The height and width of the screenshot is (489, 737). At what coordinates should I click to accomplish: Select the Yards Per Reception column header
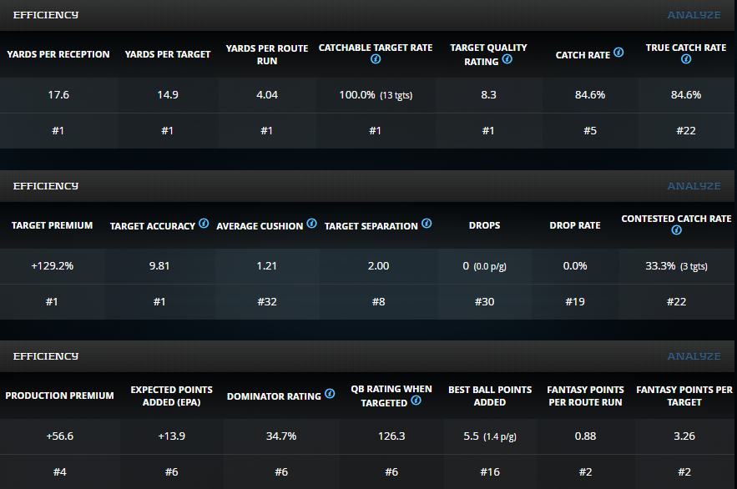click(x=58, y=54)
